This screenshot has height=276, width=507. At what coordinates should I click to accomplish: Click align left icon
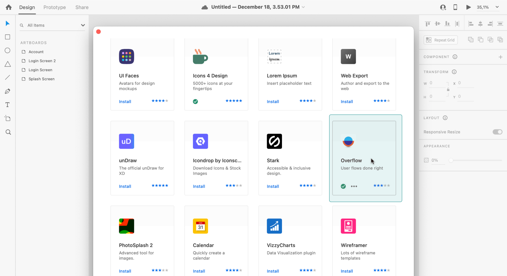tap(471, 24)
